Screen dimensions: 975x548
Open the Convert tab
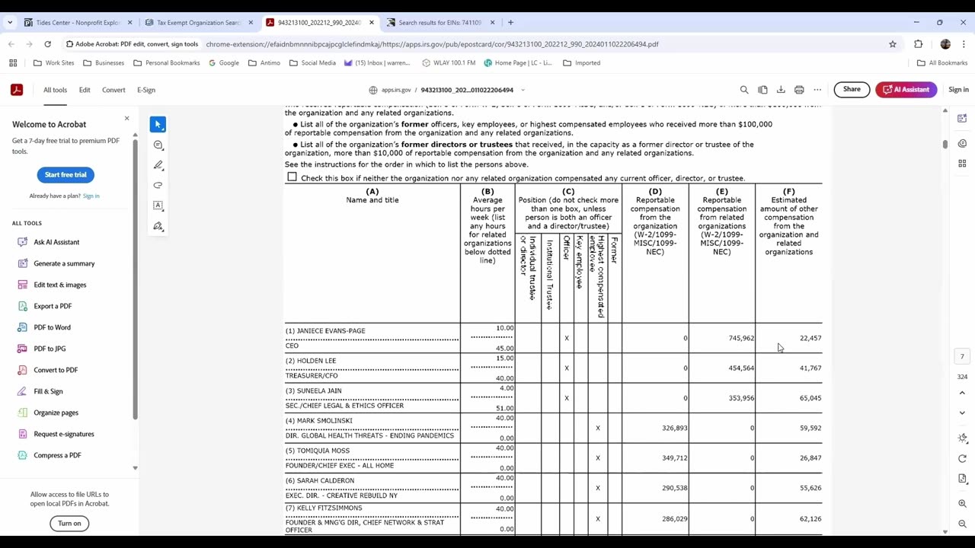click(113, 90)
